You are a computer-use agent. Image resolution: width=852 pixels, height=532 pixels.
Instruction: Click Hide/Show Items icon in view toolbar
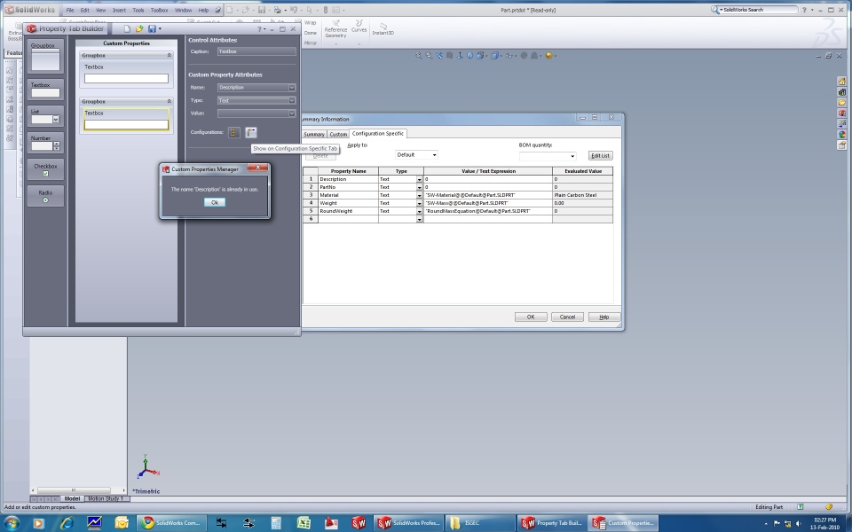click(x=510, y=55)
